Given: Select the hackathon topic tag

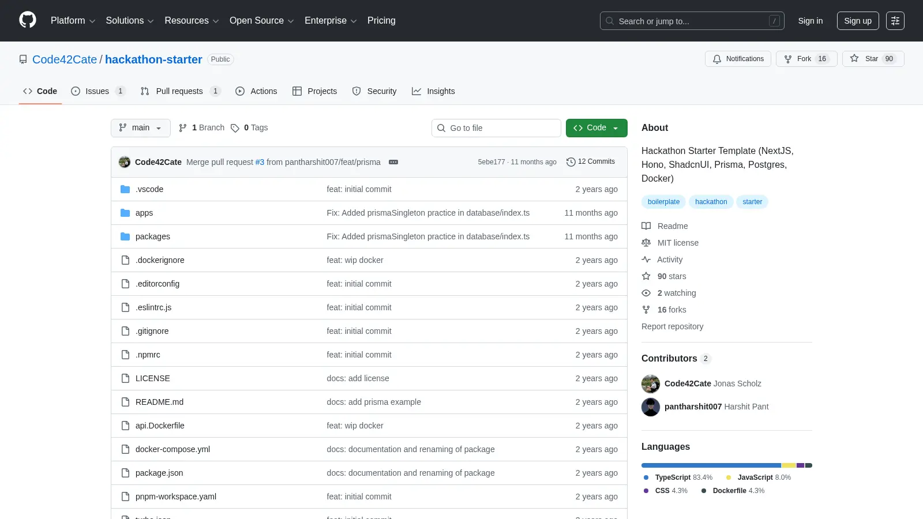Looking at the screenshot, I should pos(711,202).
